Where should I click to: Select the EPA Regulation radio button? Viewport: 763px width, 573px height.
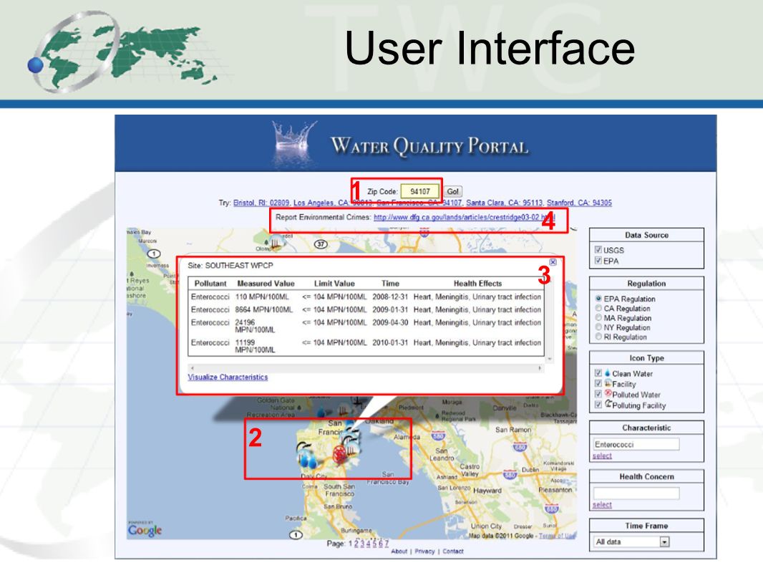598,299
